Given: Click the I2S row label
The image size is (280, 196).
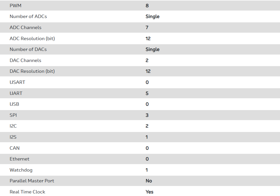Looking at the screenshot, I should (13, 137).
